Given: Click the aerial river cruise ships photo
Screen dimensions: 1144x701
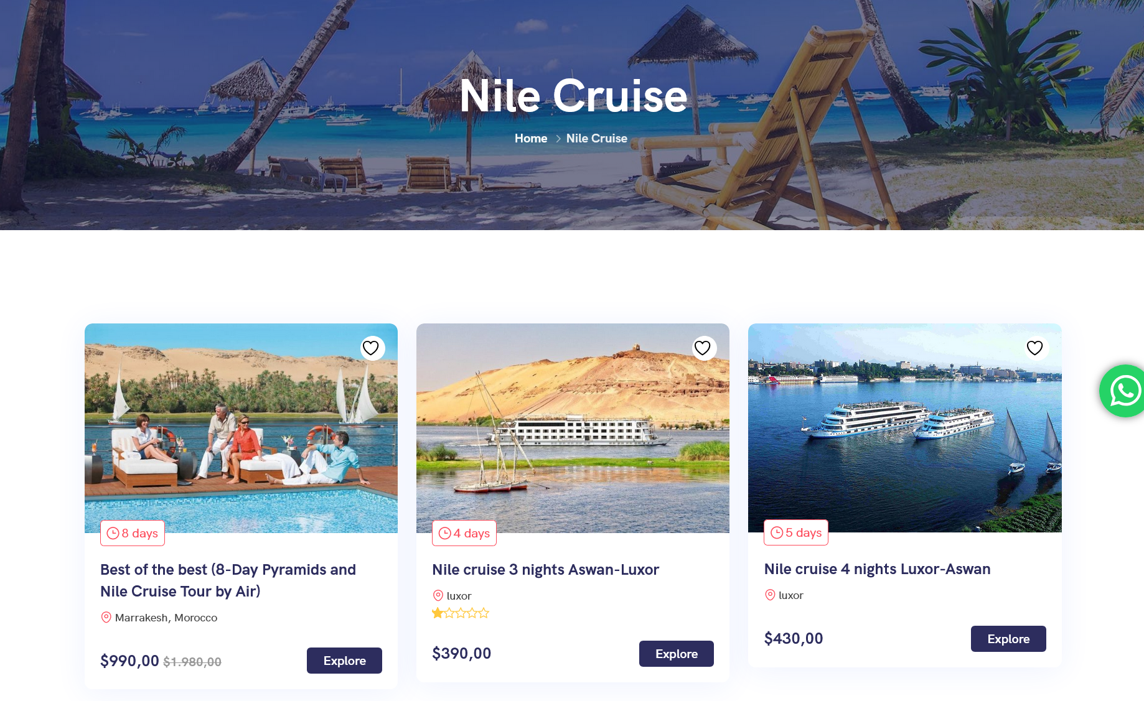Looking at the screenshot, I should point(904,429).
